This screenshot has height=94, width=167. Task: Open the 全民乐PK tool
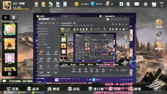click(x=41, y=60)
